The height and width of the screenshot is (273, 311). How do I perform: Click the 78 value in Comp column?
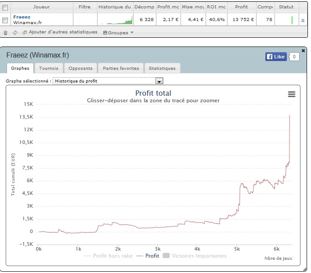tap(269, 20)
